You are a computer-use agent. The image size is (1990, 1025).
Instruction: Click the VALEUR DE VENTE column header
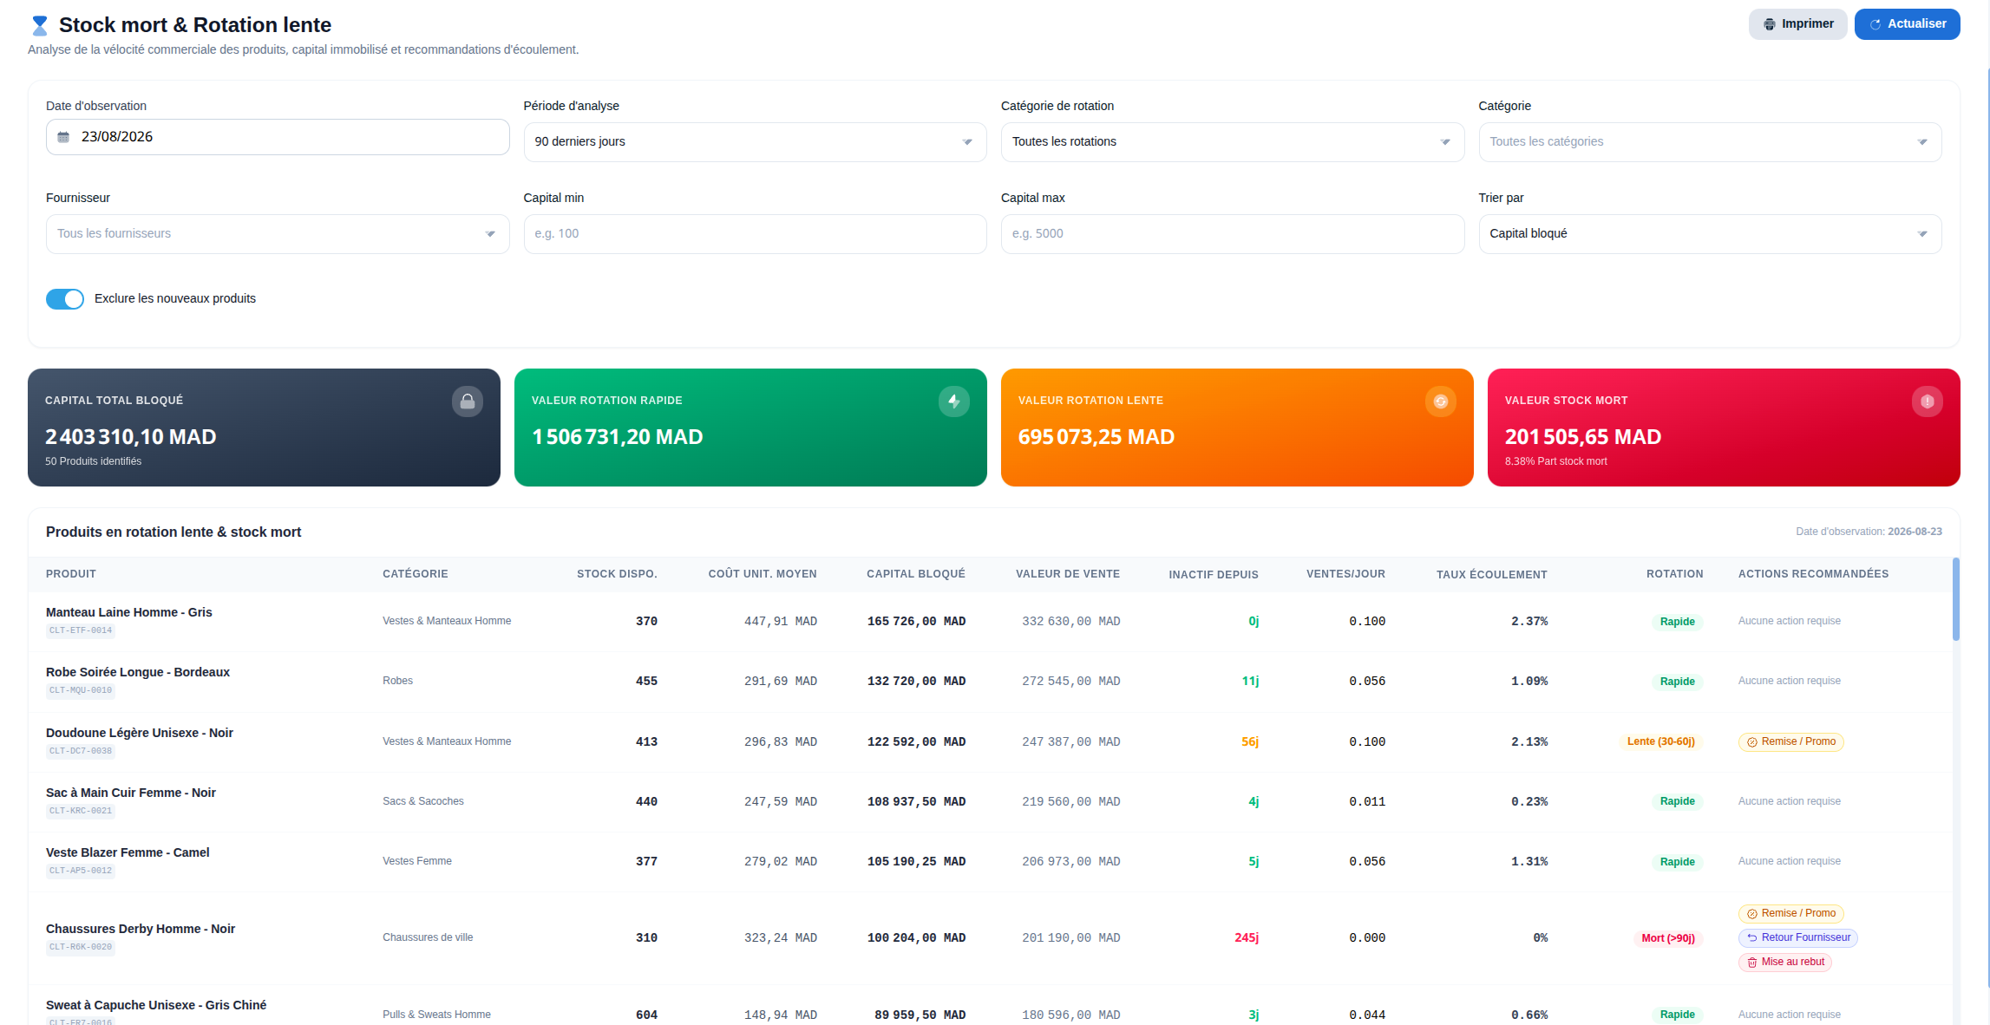[1068, 574]
